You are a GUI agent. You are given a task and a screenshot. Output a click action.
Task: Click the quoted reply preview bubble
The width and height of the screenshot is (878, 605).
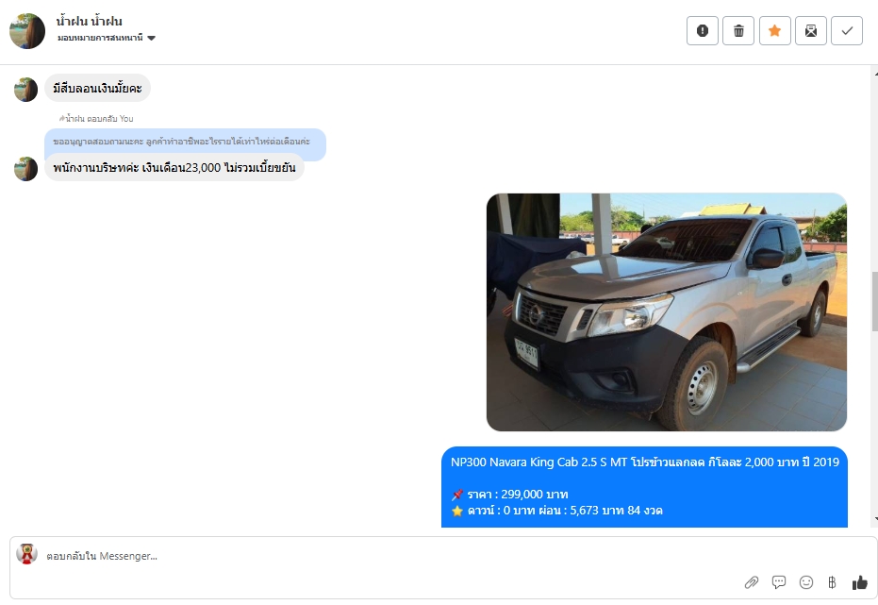pyautogui.click(x=186, y=142)
